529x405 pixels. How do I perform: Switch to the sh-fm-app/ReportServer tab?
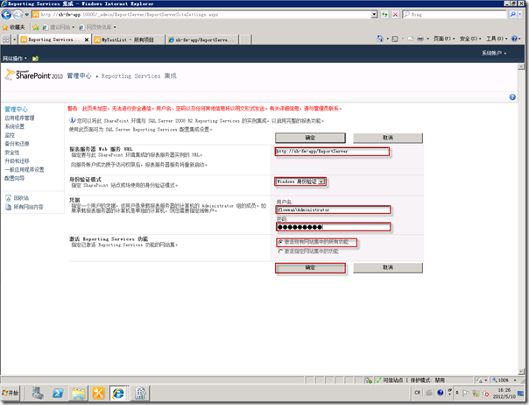tap(202, 39)
